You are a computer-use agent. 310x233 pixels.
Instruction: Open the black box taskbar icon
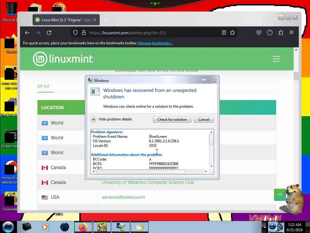point(27,227)
